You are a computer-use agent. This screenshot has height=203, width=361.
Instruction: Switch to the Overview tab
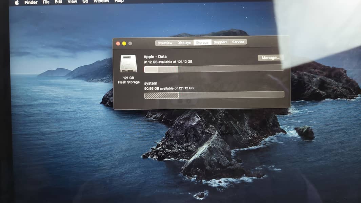[x=165, y=43]
